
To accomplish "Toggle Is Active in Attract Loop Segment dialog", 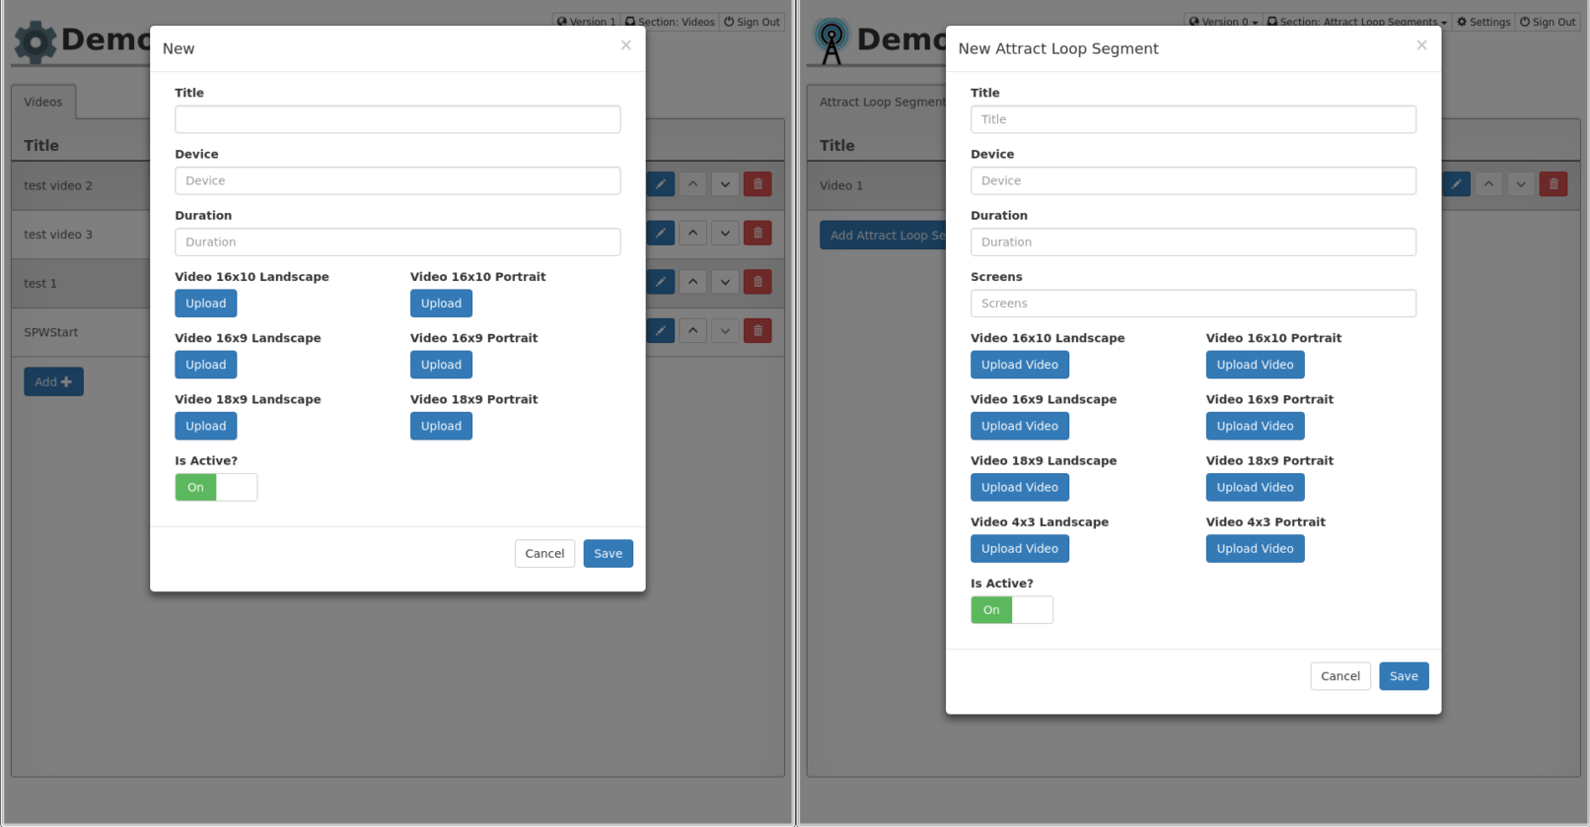I will pyautogui.click(x=1011, y=610).
